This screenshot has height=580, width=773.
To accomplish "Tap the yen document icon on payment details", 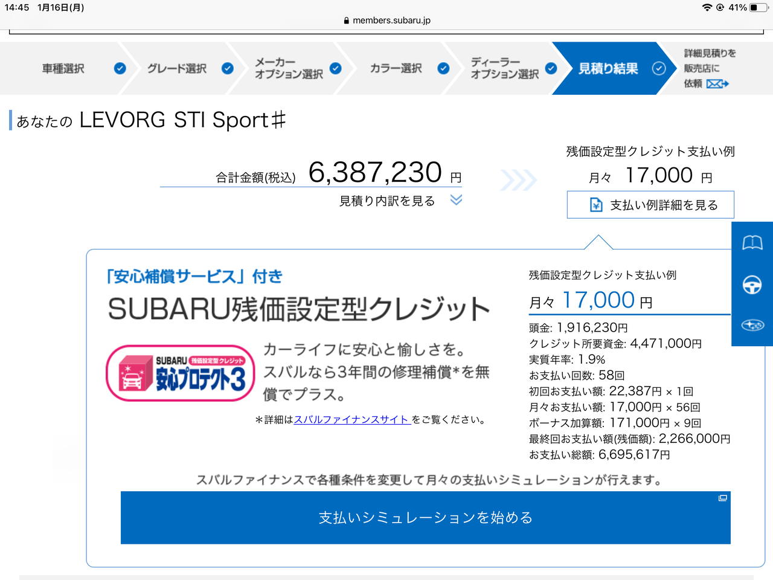I will click(596, 205).
